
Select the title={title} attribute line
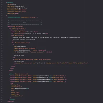click(12, 4)
